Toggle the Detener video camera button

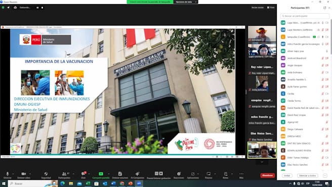click(23, 174)
